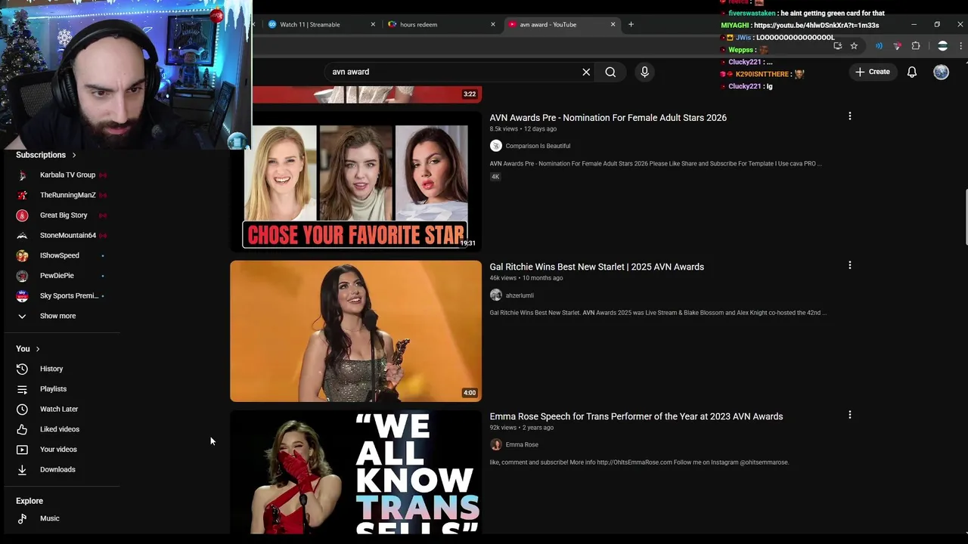Viewport: 968px width, 544px height.
Task: Open Emma Rose Speech video title
Action: point(636,416)
